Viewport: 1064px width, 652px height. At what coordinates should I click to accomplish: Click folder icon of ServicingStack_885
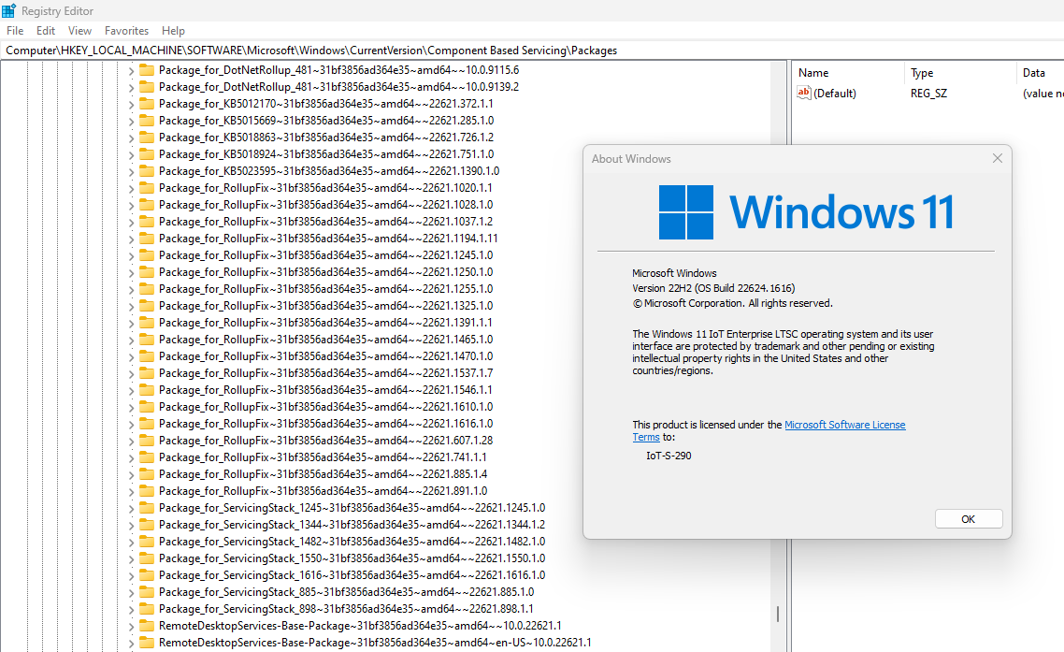pos(147,591)
